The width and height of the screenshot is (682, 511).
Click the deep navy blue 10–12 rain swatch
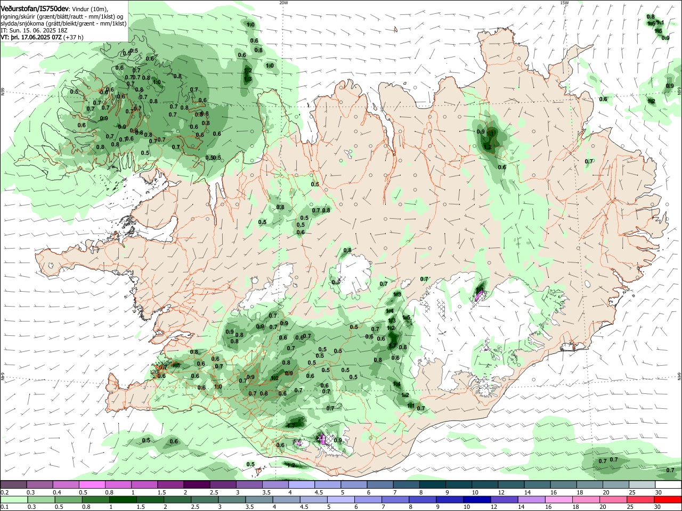[476, 499]
